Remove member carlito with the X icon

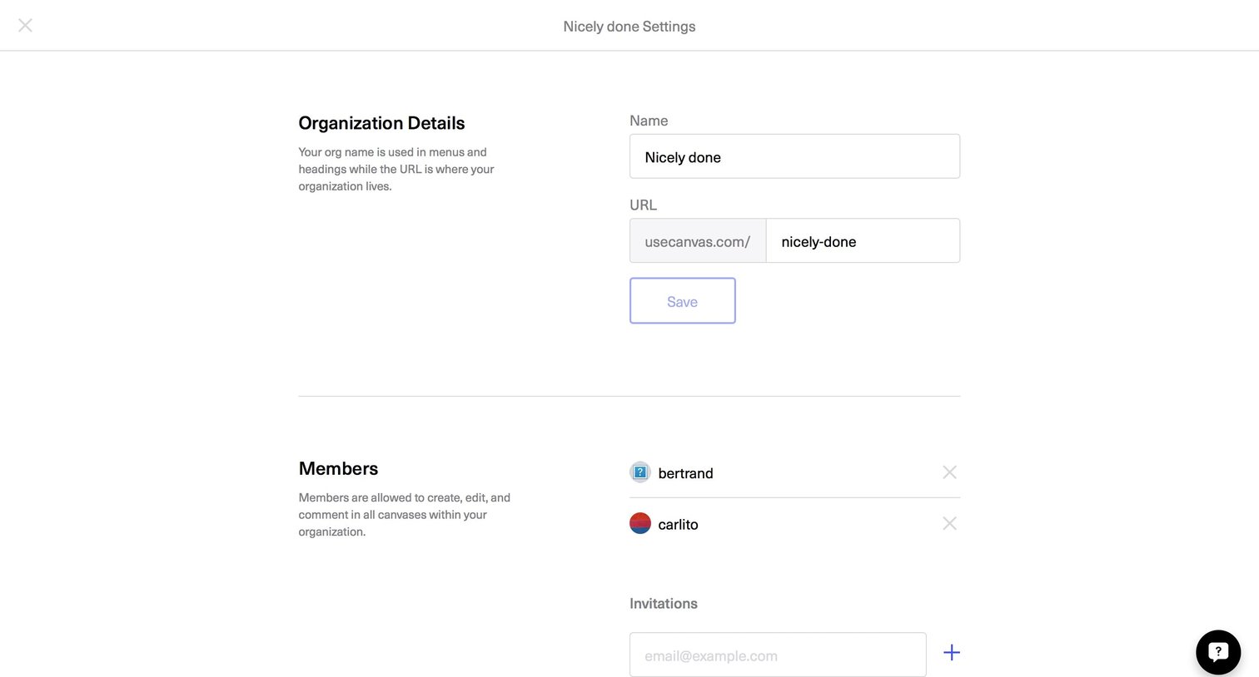(x=949, y=523)
